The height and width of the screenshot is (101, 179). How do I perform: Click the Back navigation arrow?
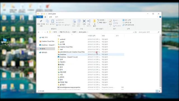pyautogui.click(x=39, y=32)
